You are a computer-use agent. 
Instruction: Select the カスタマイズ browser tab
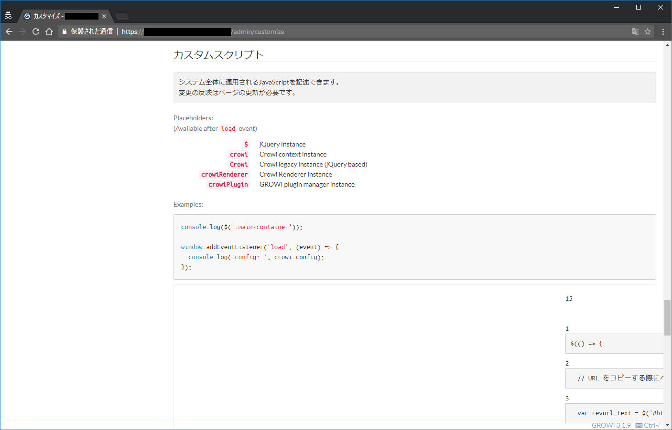click(x=62, y=15)
